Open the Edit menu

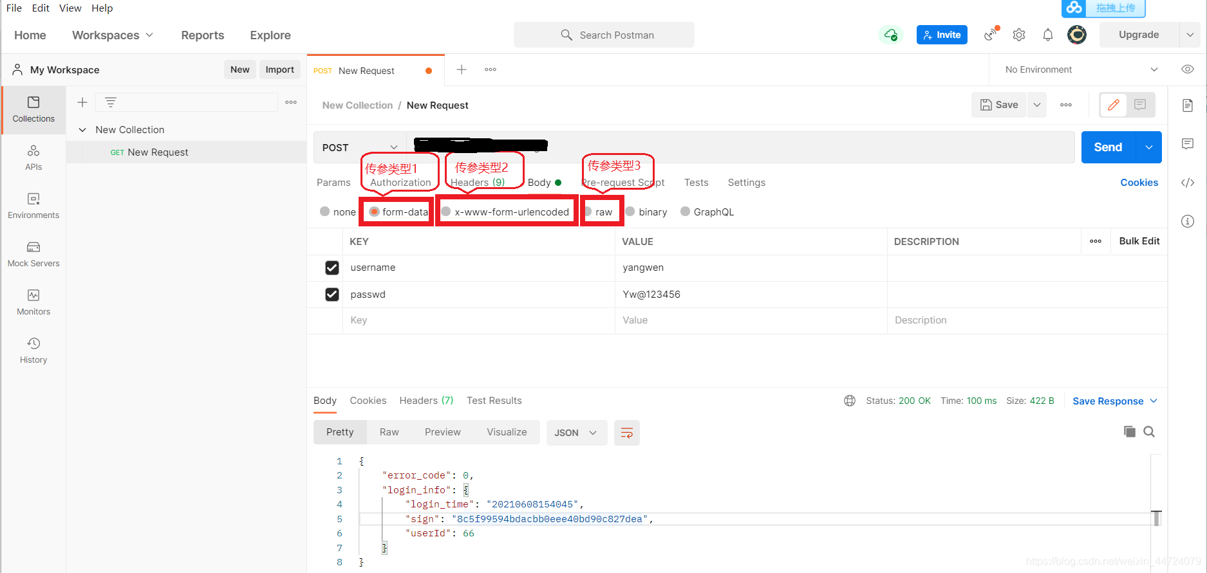click(41, 8)
